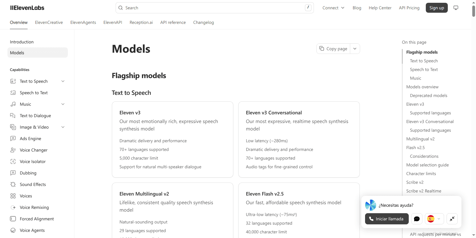
Task: Click the copy icon in Copy page
Action: tap(322, 49)
